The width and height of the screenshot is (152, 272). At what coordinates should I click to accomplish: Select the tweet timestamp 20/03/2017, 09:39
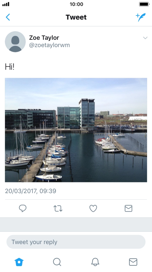click(31, 191)
